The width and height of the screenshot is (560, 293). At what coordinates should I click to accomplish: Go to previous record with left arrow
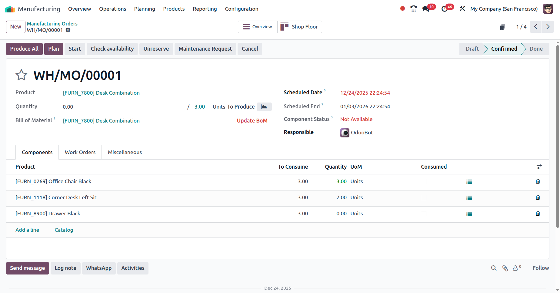pyautogui.click(x=535, y=27)
